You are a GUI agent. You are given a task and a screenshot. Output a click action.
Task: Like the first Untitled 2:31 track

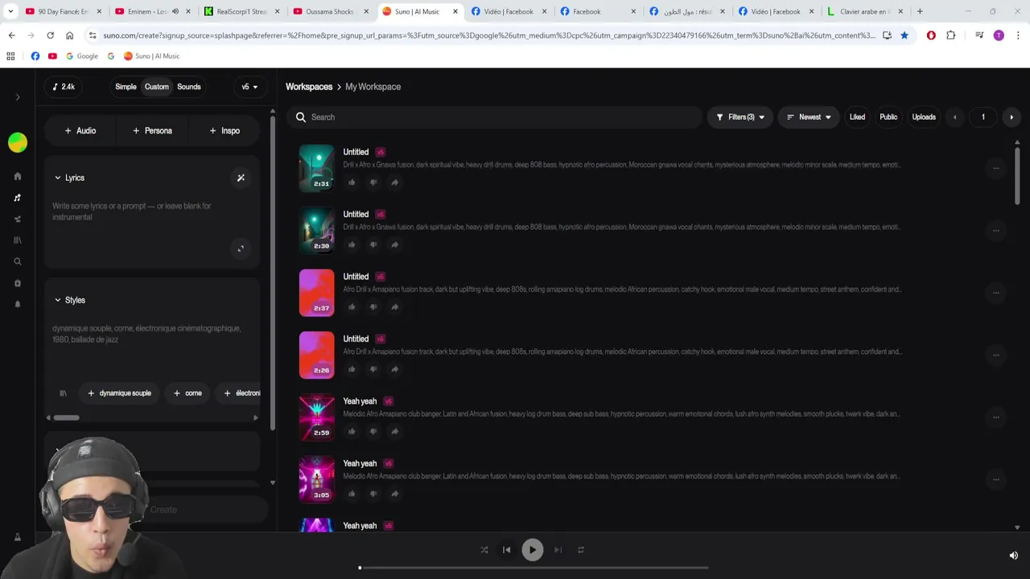click(352, 183)
